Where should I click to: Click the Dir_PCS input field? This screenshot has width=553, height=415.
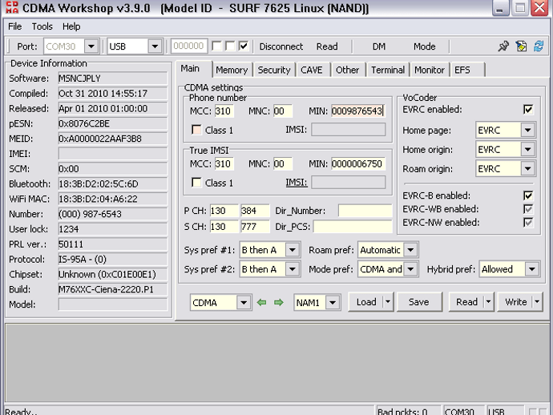coord(353,227)
